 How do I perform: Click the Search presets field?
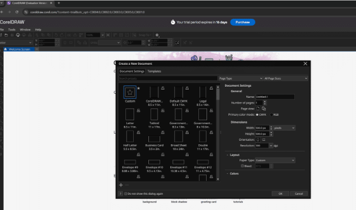(168, 78)
